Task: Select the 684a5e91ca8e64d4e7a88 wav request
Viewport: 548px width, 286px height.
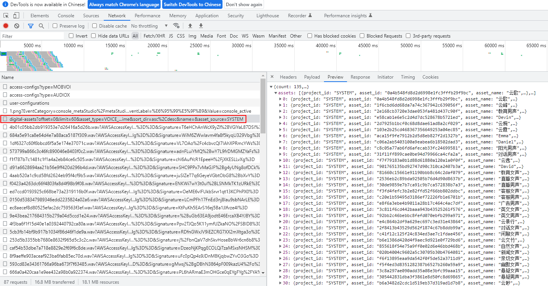Action: click(x=130, y=135)
